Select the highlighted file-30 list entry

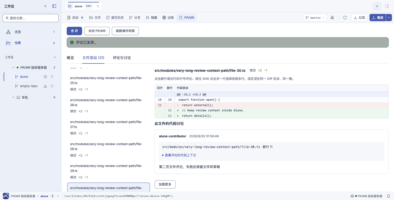(109, 188)
